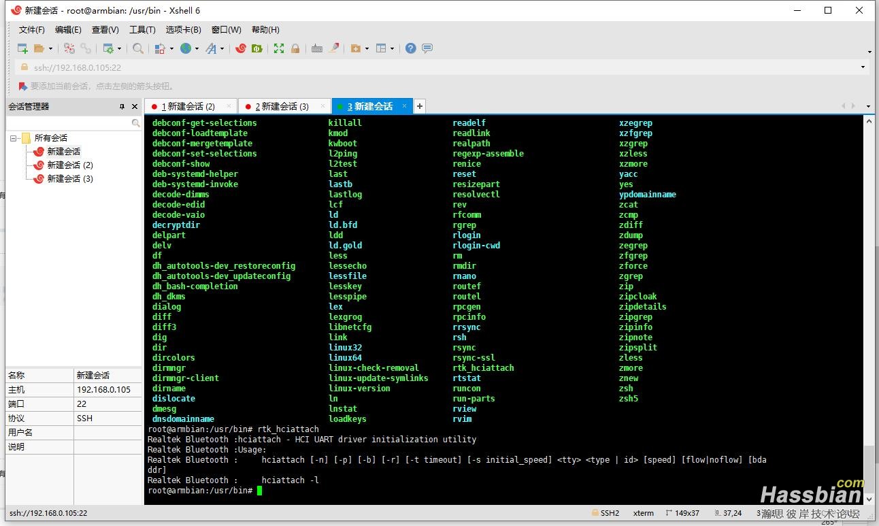Click the New session toolbar icon
Screen dimensions: 879x526
pyautogui.click(x=23, y=48)
